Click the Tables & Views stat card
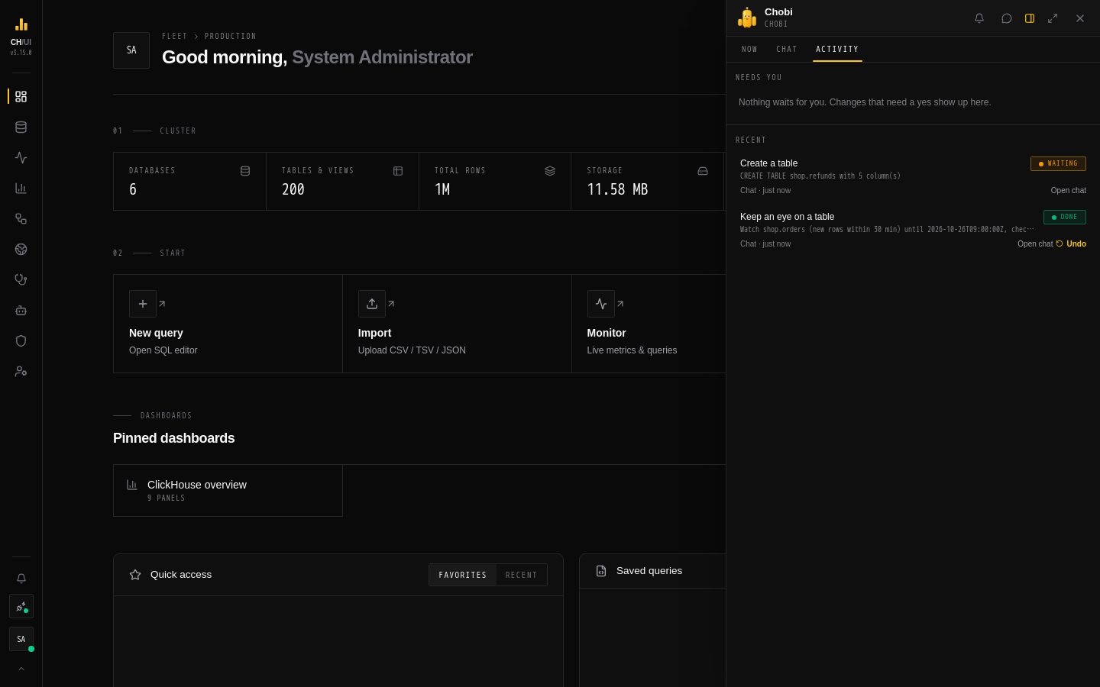Image resolution: width=1100 pixels, height=687 pixels. click(342, 182)
